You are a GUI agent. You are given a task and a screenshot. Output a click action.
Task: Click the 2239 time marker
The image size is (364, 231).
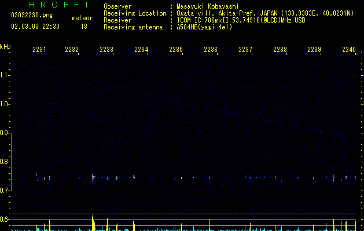click(x=314, y=50)
